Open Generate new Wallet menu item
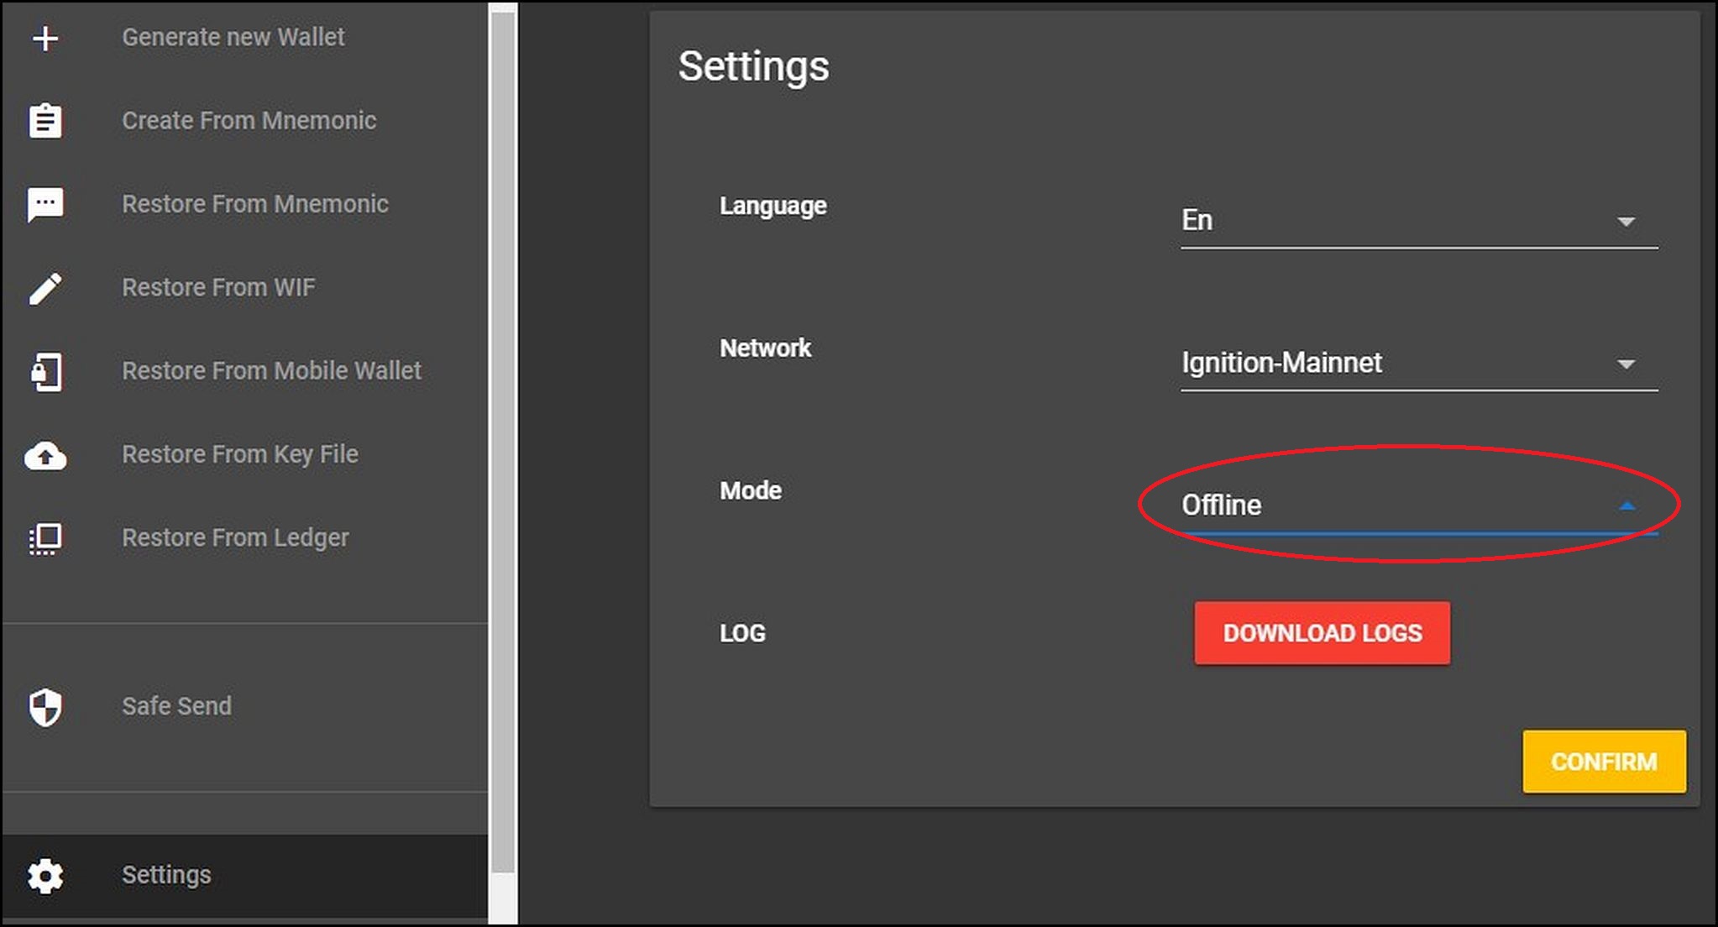 (233, 37)
